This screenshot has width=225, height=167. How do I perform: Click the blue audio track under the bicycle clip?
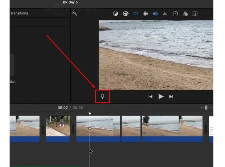pos(58,139)
